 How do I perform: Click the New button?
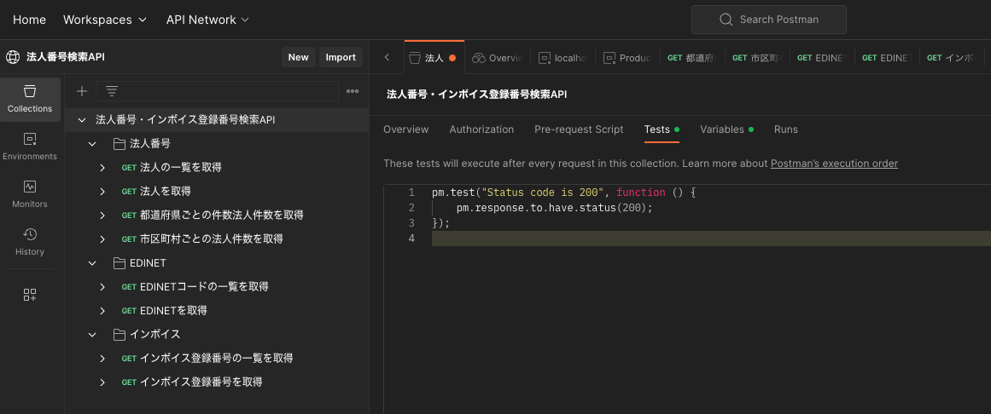(x=298, y=57)
